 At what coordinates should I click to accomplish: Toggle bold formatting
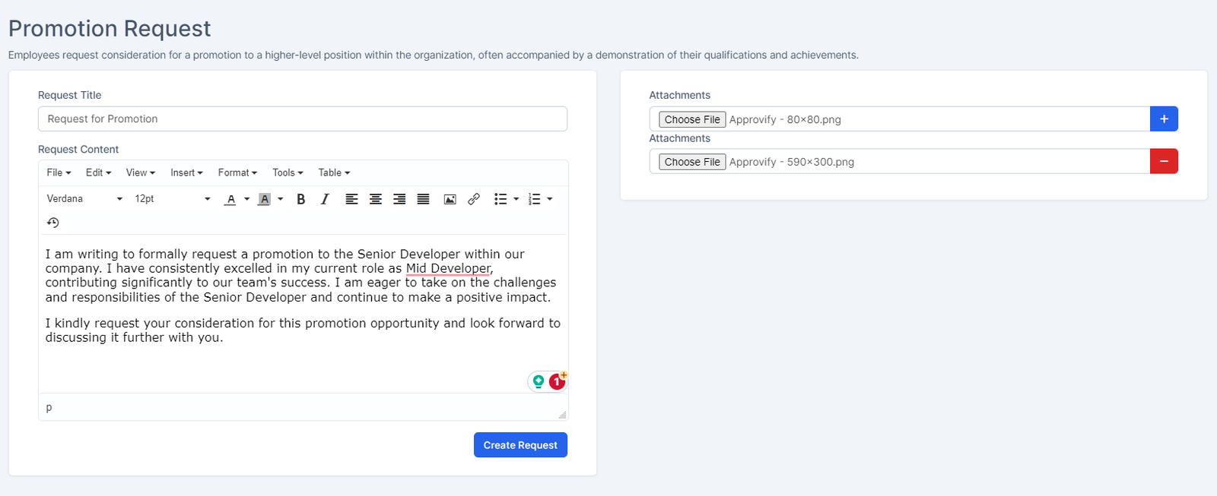(300, 198)
